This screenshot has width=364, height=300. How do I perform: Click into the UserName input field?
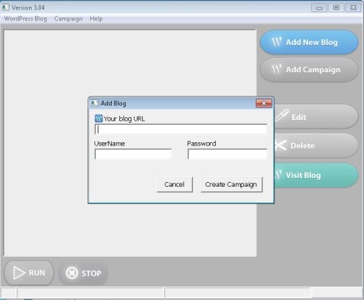coord(133,154)
